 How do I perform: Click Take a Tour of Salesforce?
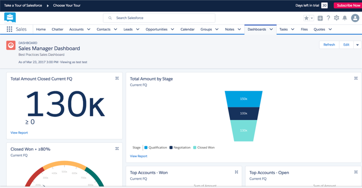coord(23,5)
